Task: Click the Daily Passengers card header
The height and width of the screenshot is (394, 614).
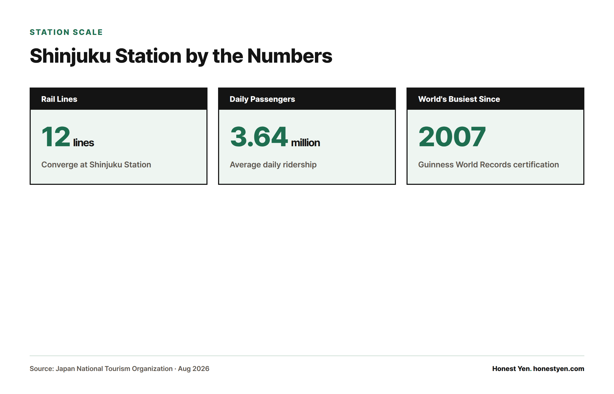Action: click(x=307, y=99)
